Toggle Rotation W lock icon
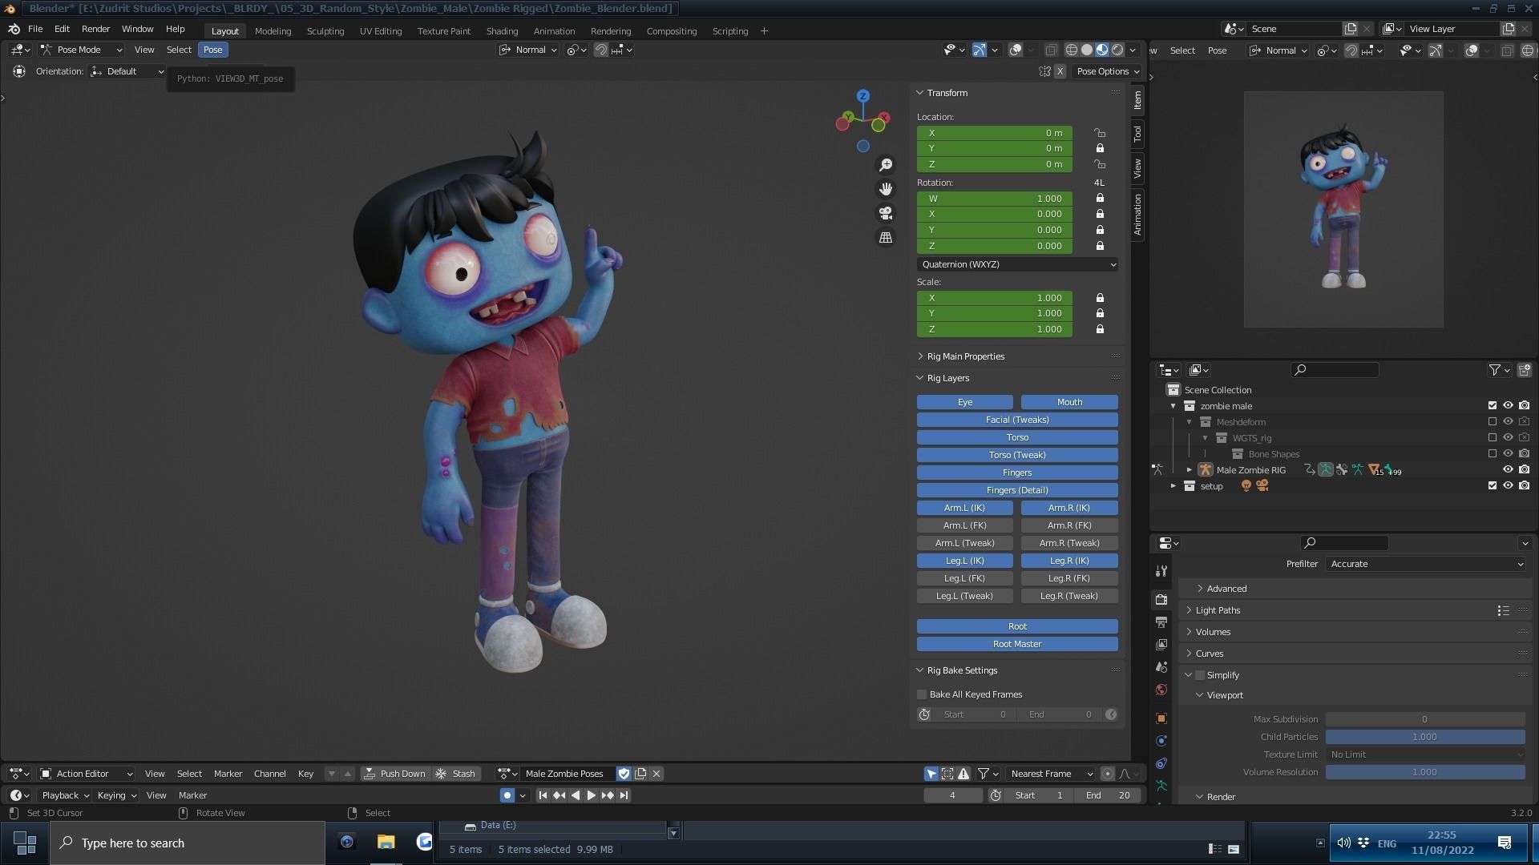The image size is (1539, 865). 1100,199
